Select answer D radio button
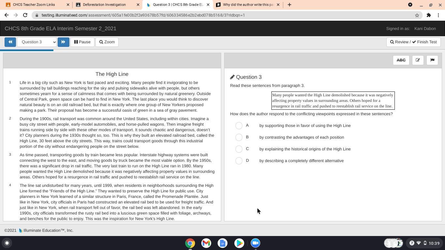445x250 pixels. [x=239, y=161]
